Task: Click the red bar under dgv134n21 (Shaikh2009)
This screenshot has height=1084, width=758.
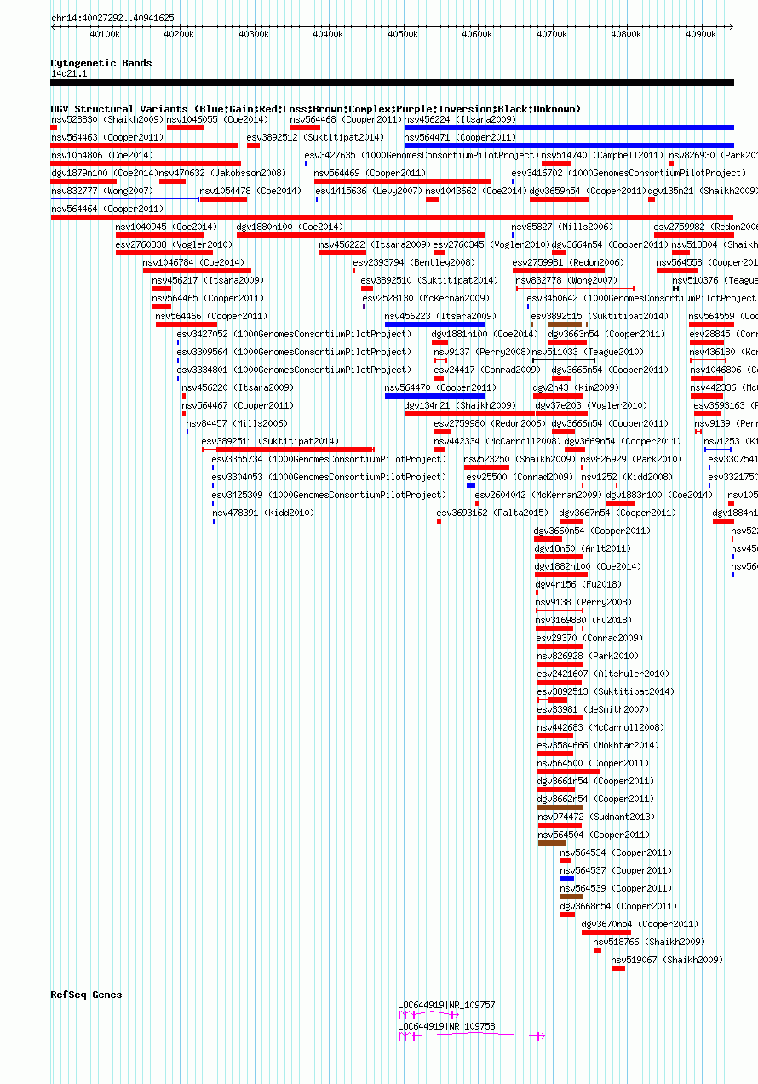Action: coord(469,414)
